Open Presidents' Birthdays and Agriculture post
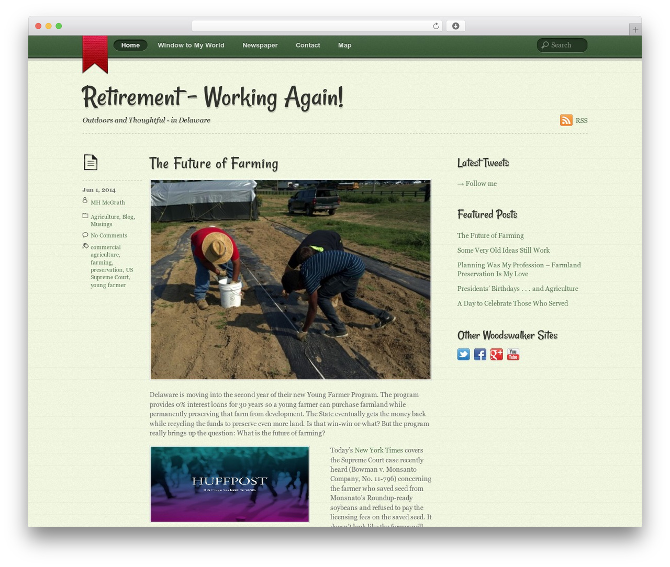 (x=518, y=289)
